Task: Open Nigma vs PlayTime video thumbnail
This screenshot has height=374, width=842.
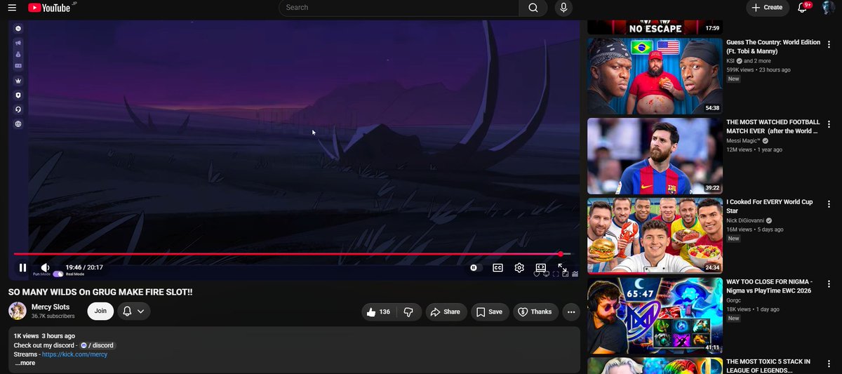Action: tap(655, 315)
